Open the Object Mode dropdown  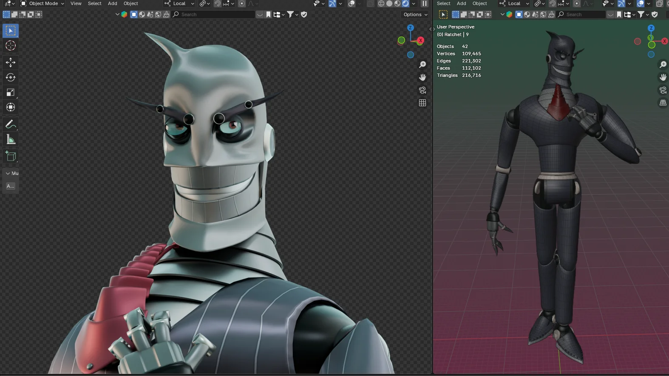[43, 3]
